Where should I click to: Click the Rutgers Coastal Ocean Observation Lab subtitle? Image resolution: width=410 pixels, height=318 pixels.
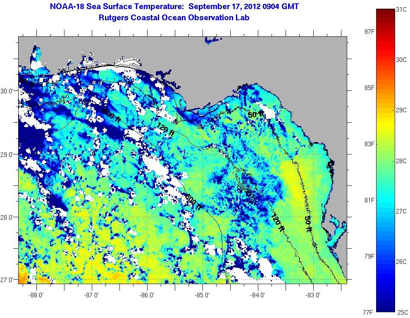coord(174,18)
